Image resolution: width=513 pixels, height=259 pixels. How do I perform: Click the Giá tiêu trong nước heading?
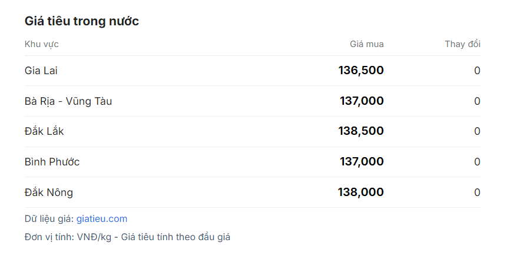tap(82, 21)
